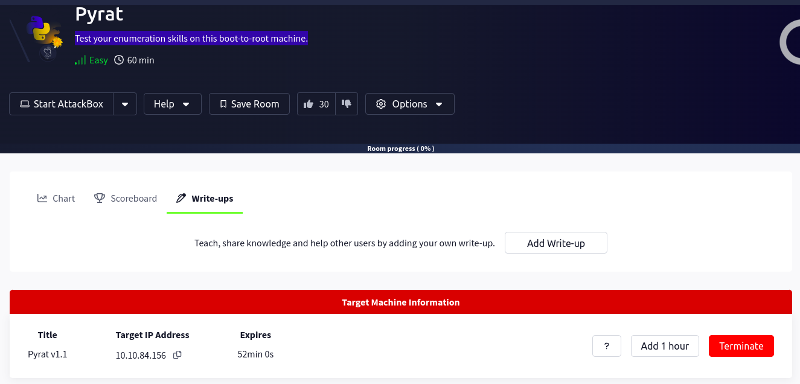
Task: Click the write-up encouragement text
Action: click(x=345, y=243)
